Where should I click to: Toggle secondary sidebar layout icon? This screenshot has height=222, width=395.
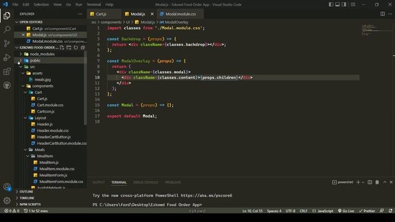coord(344,4)
